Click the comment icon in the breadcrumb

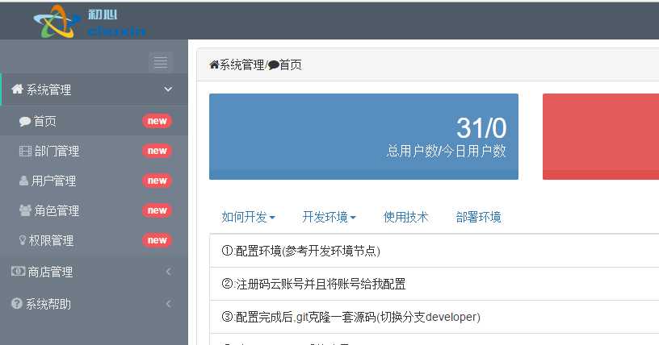coord(273,65)
